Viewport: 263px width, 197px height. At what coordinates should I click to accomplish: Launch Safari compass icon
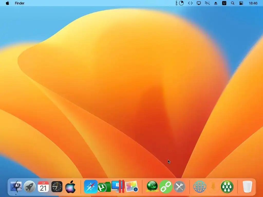[91, 186]
